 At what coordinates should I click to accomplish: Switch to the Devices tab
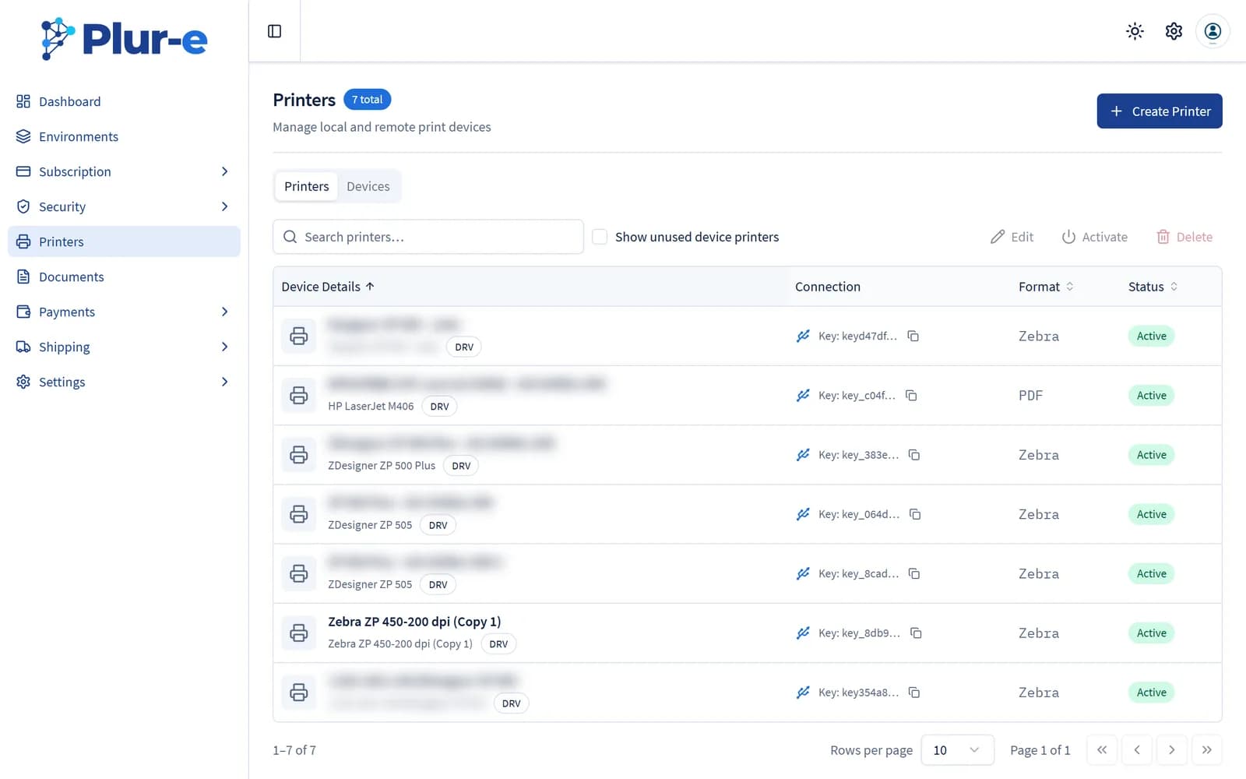368,186
